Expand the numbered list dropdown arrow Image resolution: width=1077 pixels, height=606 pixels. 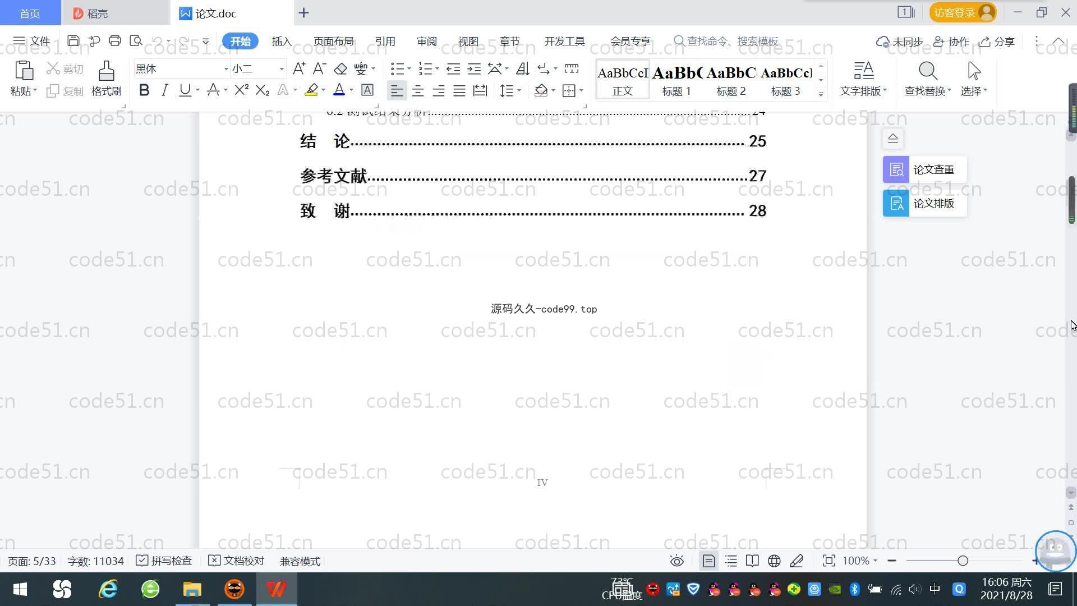click(x=437, y=69)
